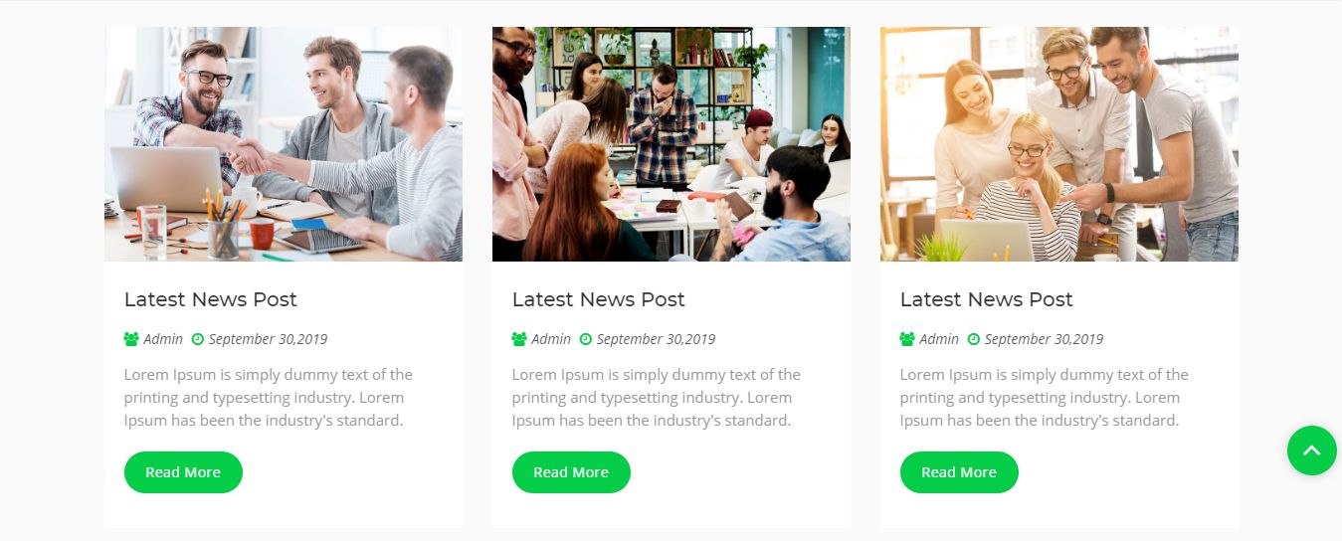The width and height of the screenshot is (1342, 541).
Task: Open the Latest News Post title in the middle card
Action: (x=599, y=299)
